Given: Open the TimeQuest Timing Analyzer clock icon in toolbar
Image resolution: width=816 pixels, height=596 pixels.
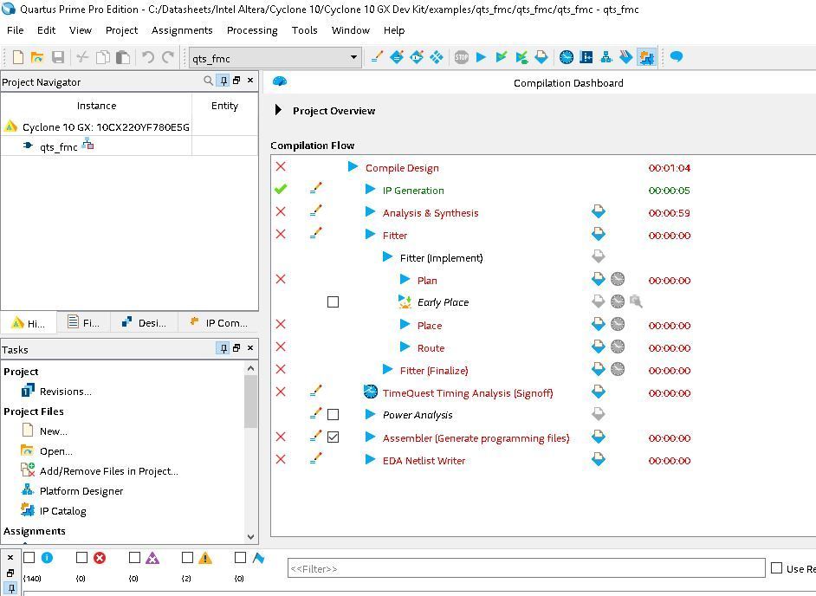Looking at the screenshot, I should 567,57.
